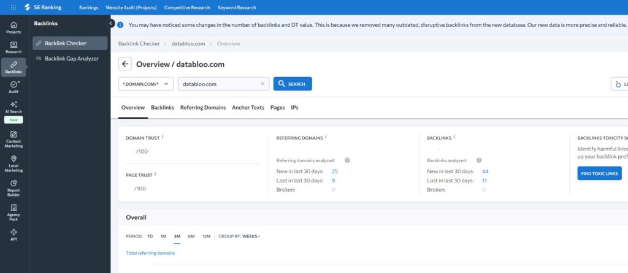Set period to 1M

click(163, 236)
